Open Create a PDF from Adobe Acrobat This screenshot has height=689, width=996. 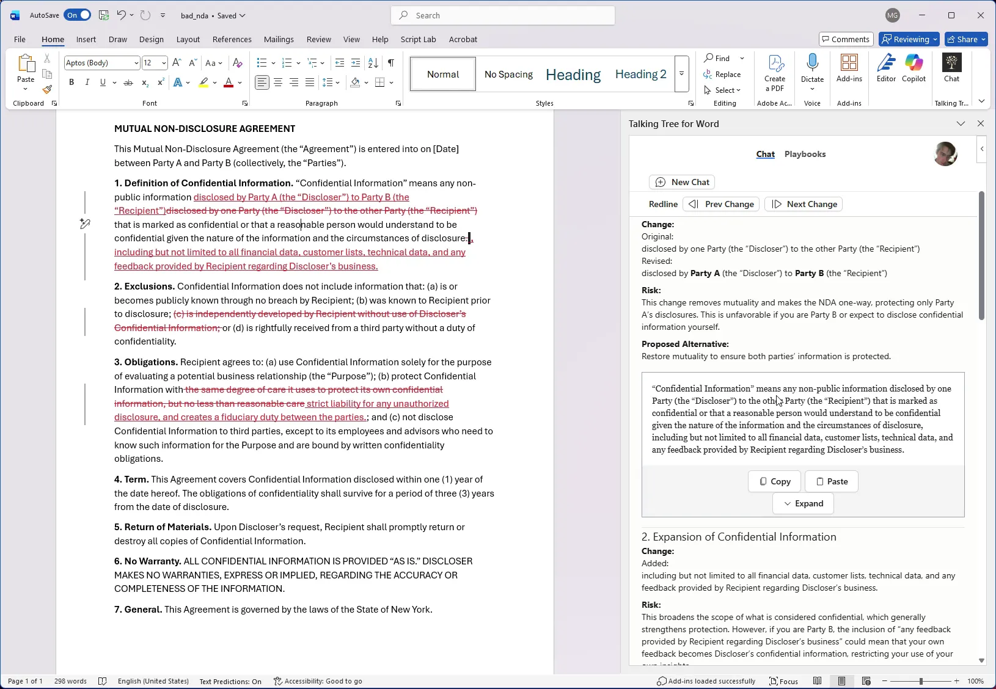pyautogui.click(x=775, y=73)
